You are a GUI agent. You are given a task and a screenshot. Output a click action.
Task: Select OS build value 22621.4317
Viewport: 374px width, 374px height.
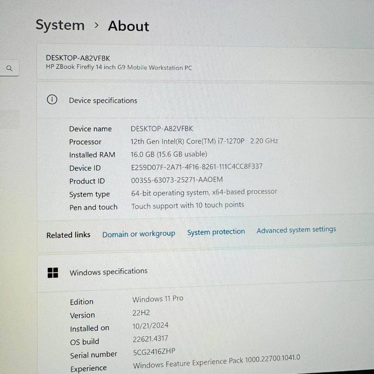pyautogui.click(x=150, y=338)
